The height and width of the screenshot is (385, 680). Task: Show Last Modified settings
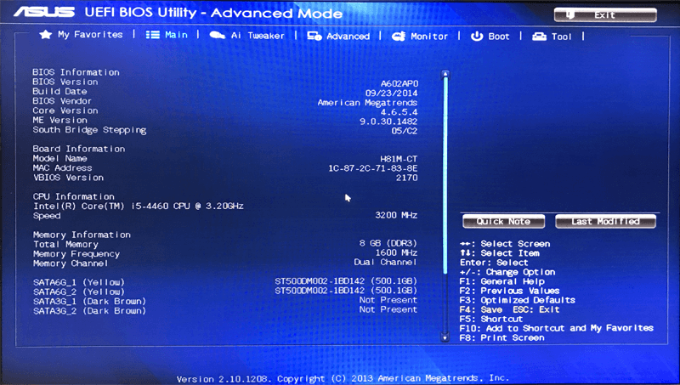tap(605, 222)
